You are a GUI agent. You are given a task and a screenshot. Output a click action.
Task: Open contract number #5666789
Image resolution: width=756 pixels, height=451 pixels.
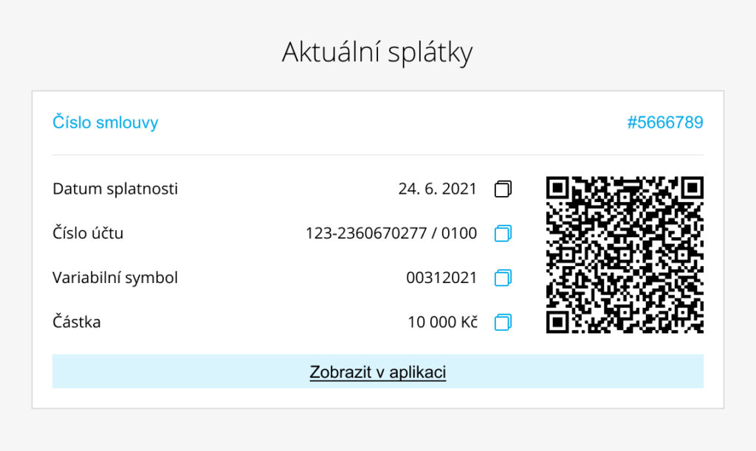coord(665,122)
